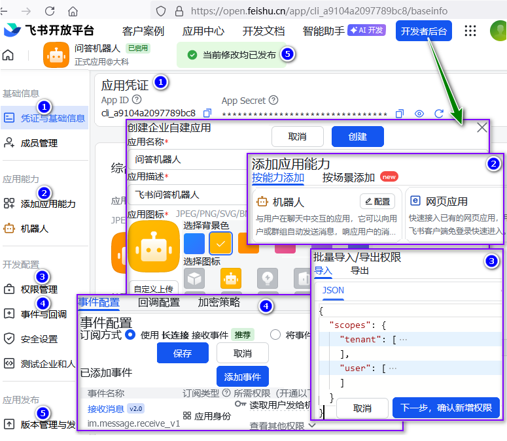Viewport: 507px width, 441px height.
Task: Click 下一步，确认新增权限 button
Action: click(x=446, y=408)
